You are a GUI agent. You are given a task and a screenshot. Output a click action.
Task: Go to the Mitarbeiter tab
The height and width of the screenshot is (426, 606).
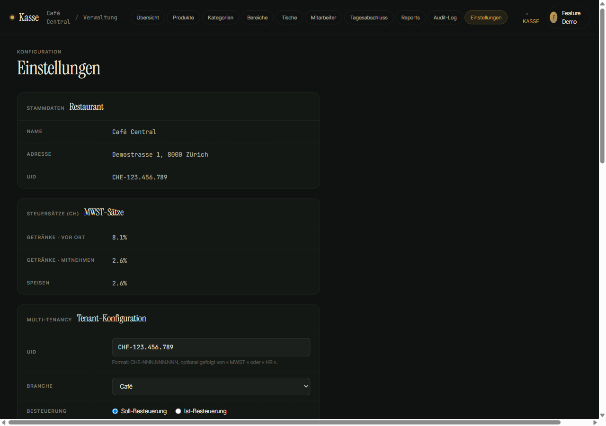click(323, 18)
